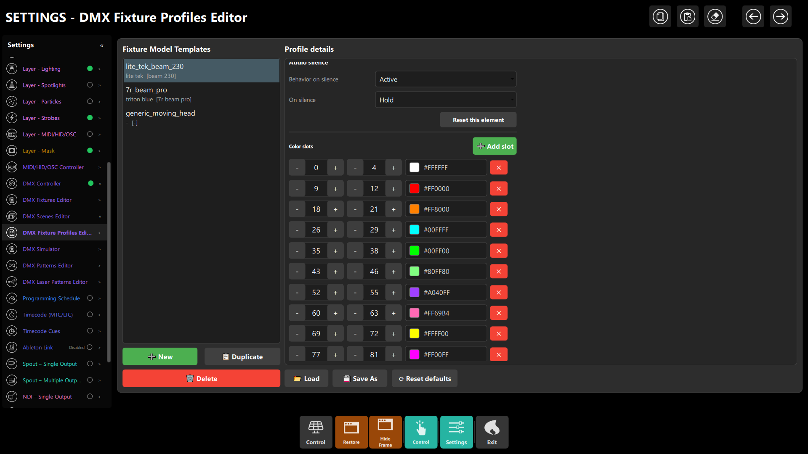The width and height of the screenshot is (808, 454).
Task: Click the DMX Scenes Editor icon
Action: pos(12,216)
